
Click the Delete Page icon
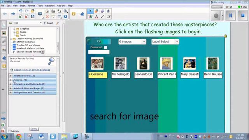click(26, 16)
